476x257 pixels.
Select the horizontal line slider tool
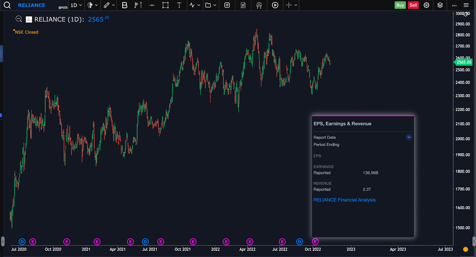[152, 5]
